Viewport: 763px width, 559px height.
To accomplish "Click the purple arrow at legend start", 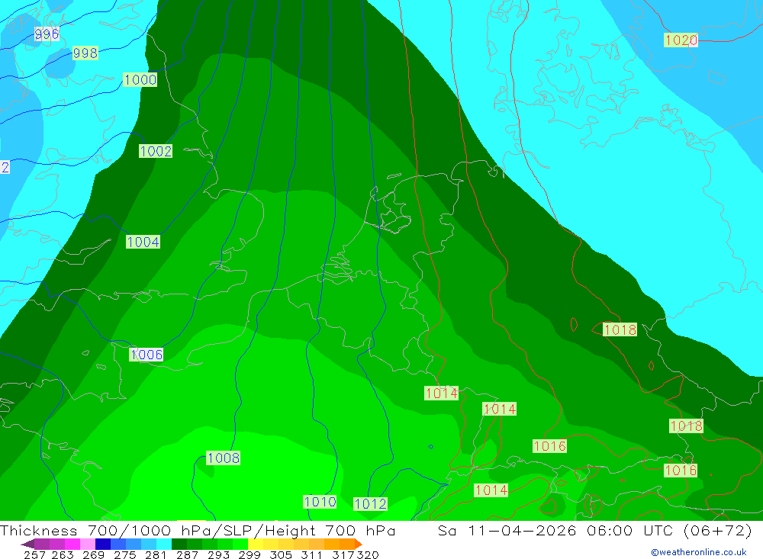I will pos(27,544).
